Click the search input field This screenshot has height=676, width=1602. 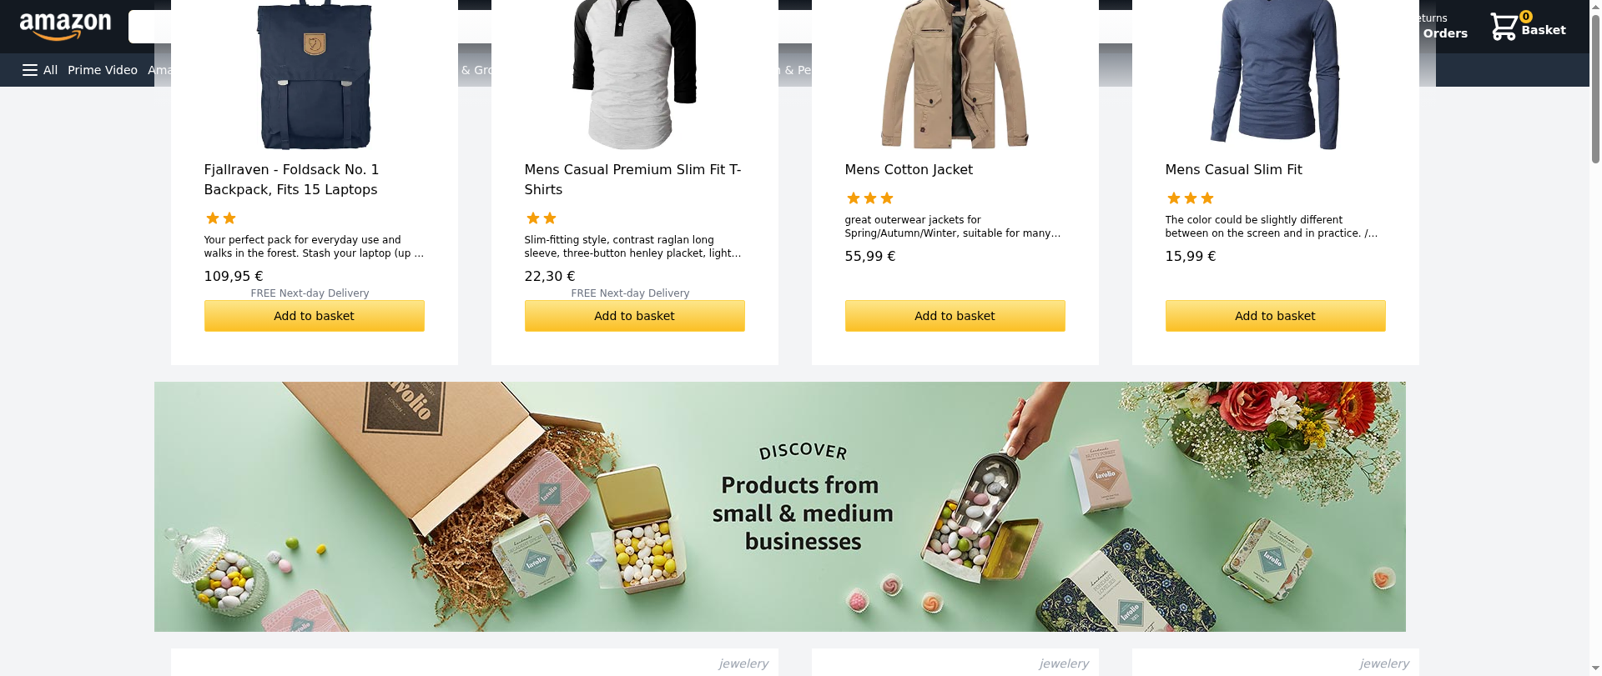click(149, 27)
